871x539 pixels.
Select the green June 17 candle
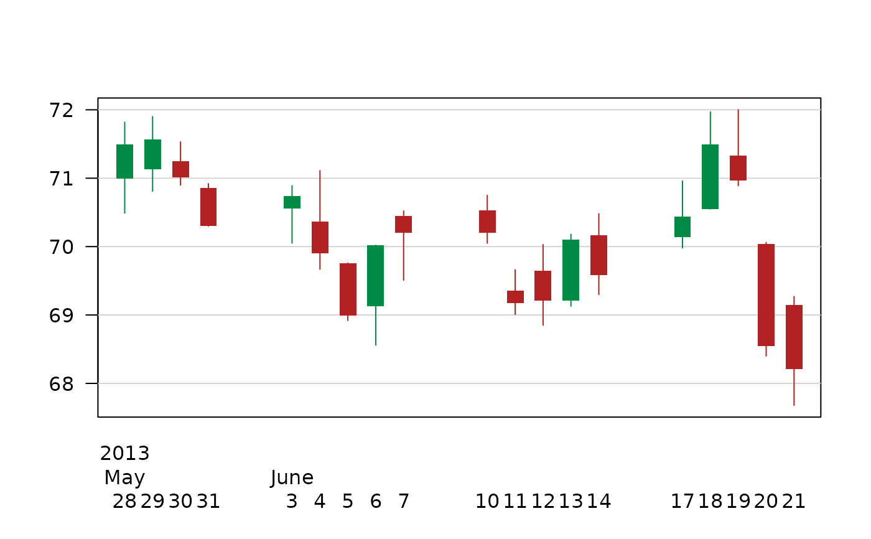682,227
